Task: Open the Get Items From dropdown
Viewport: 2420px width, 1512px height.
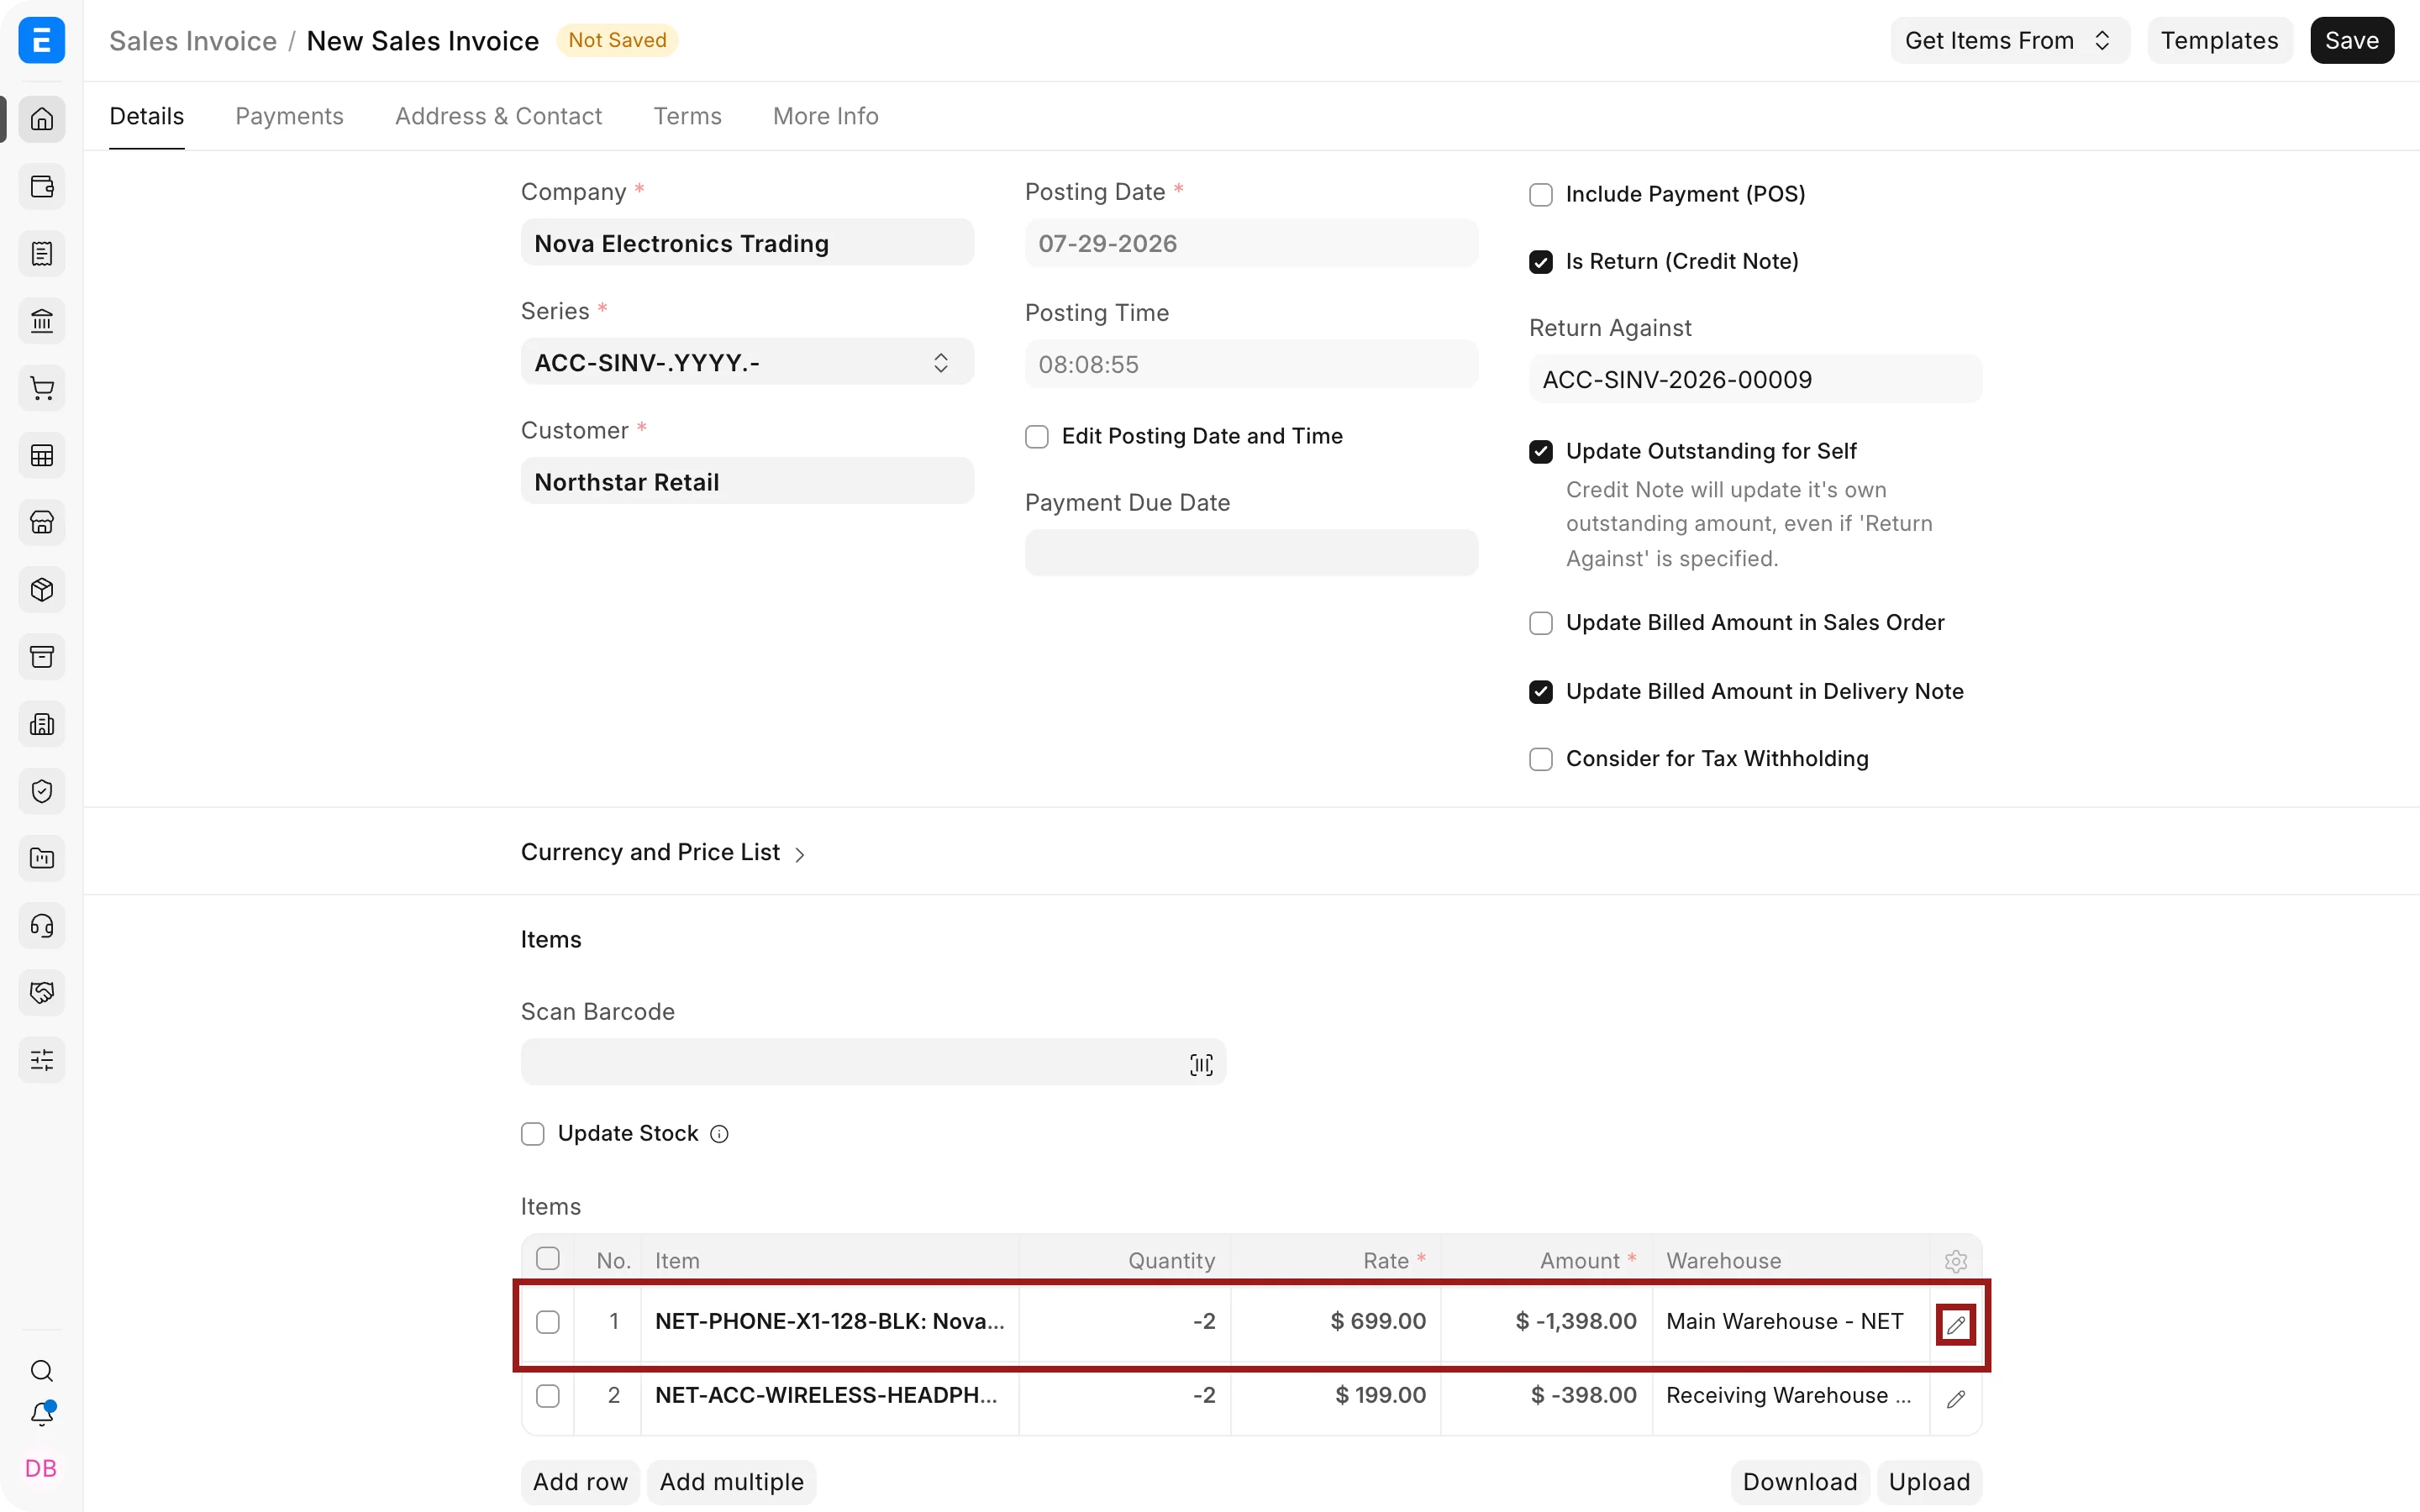Action: 2009,40
